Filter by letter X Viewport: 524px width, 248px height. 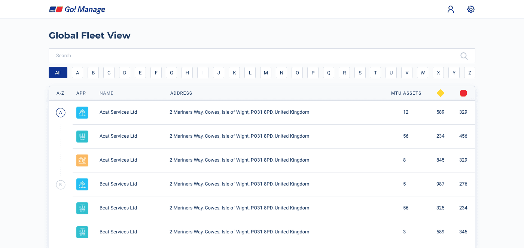click(x=438, y=73)
